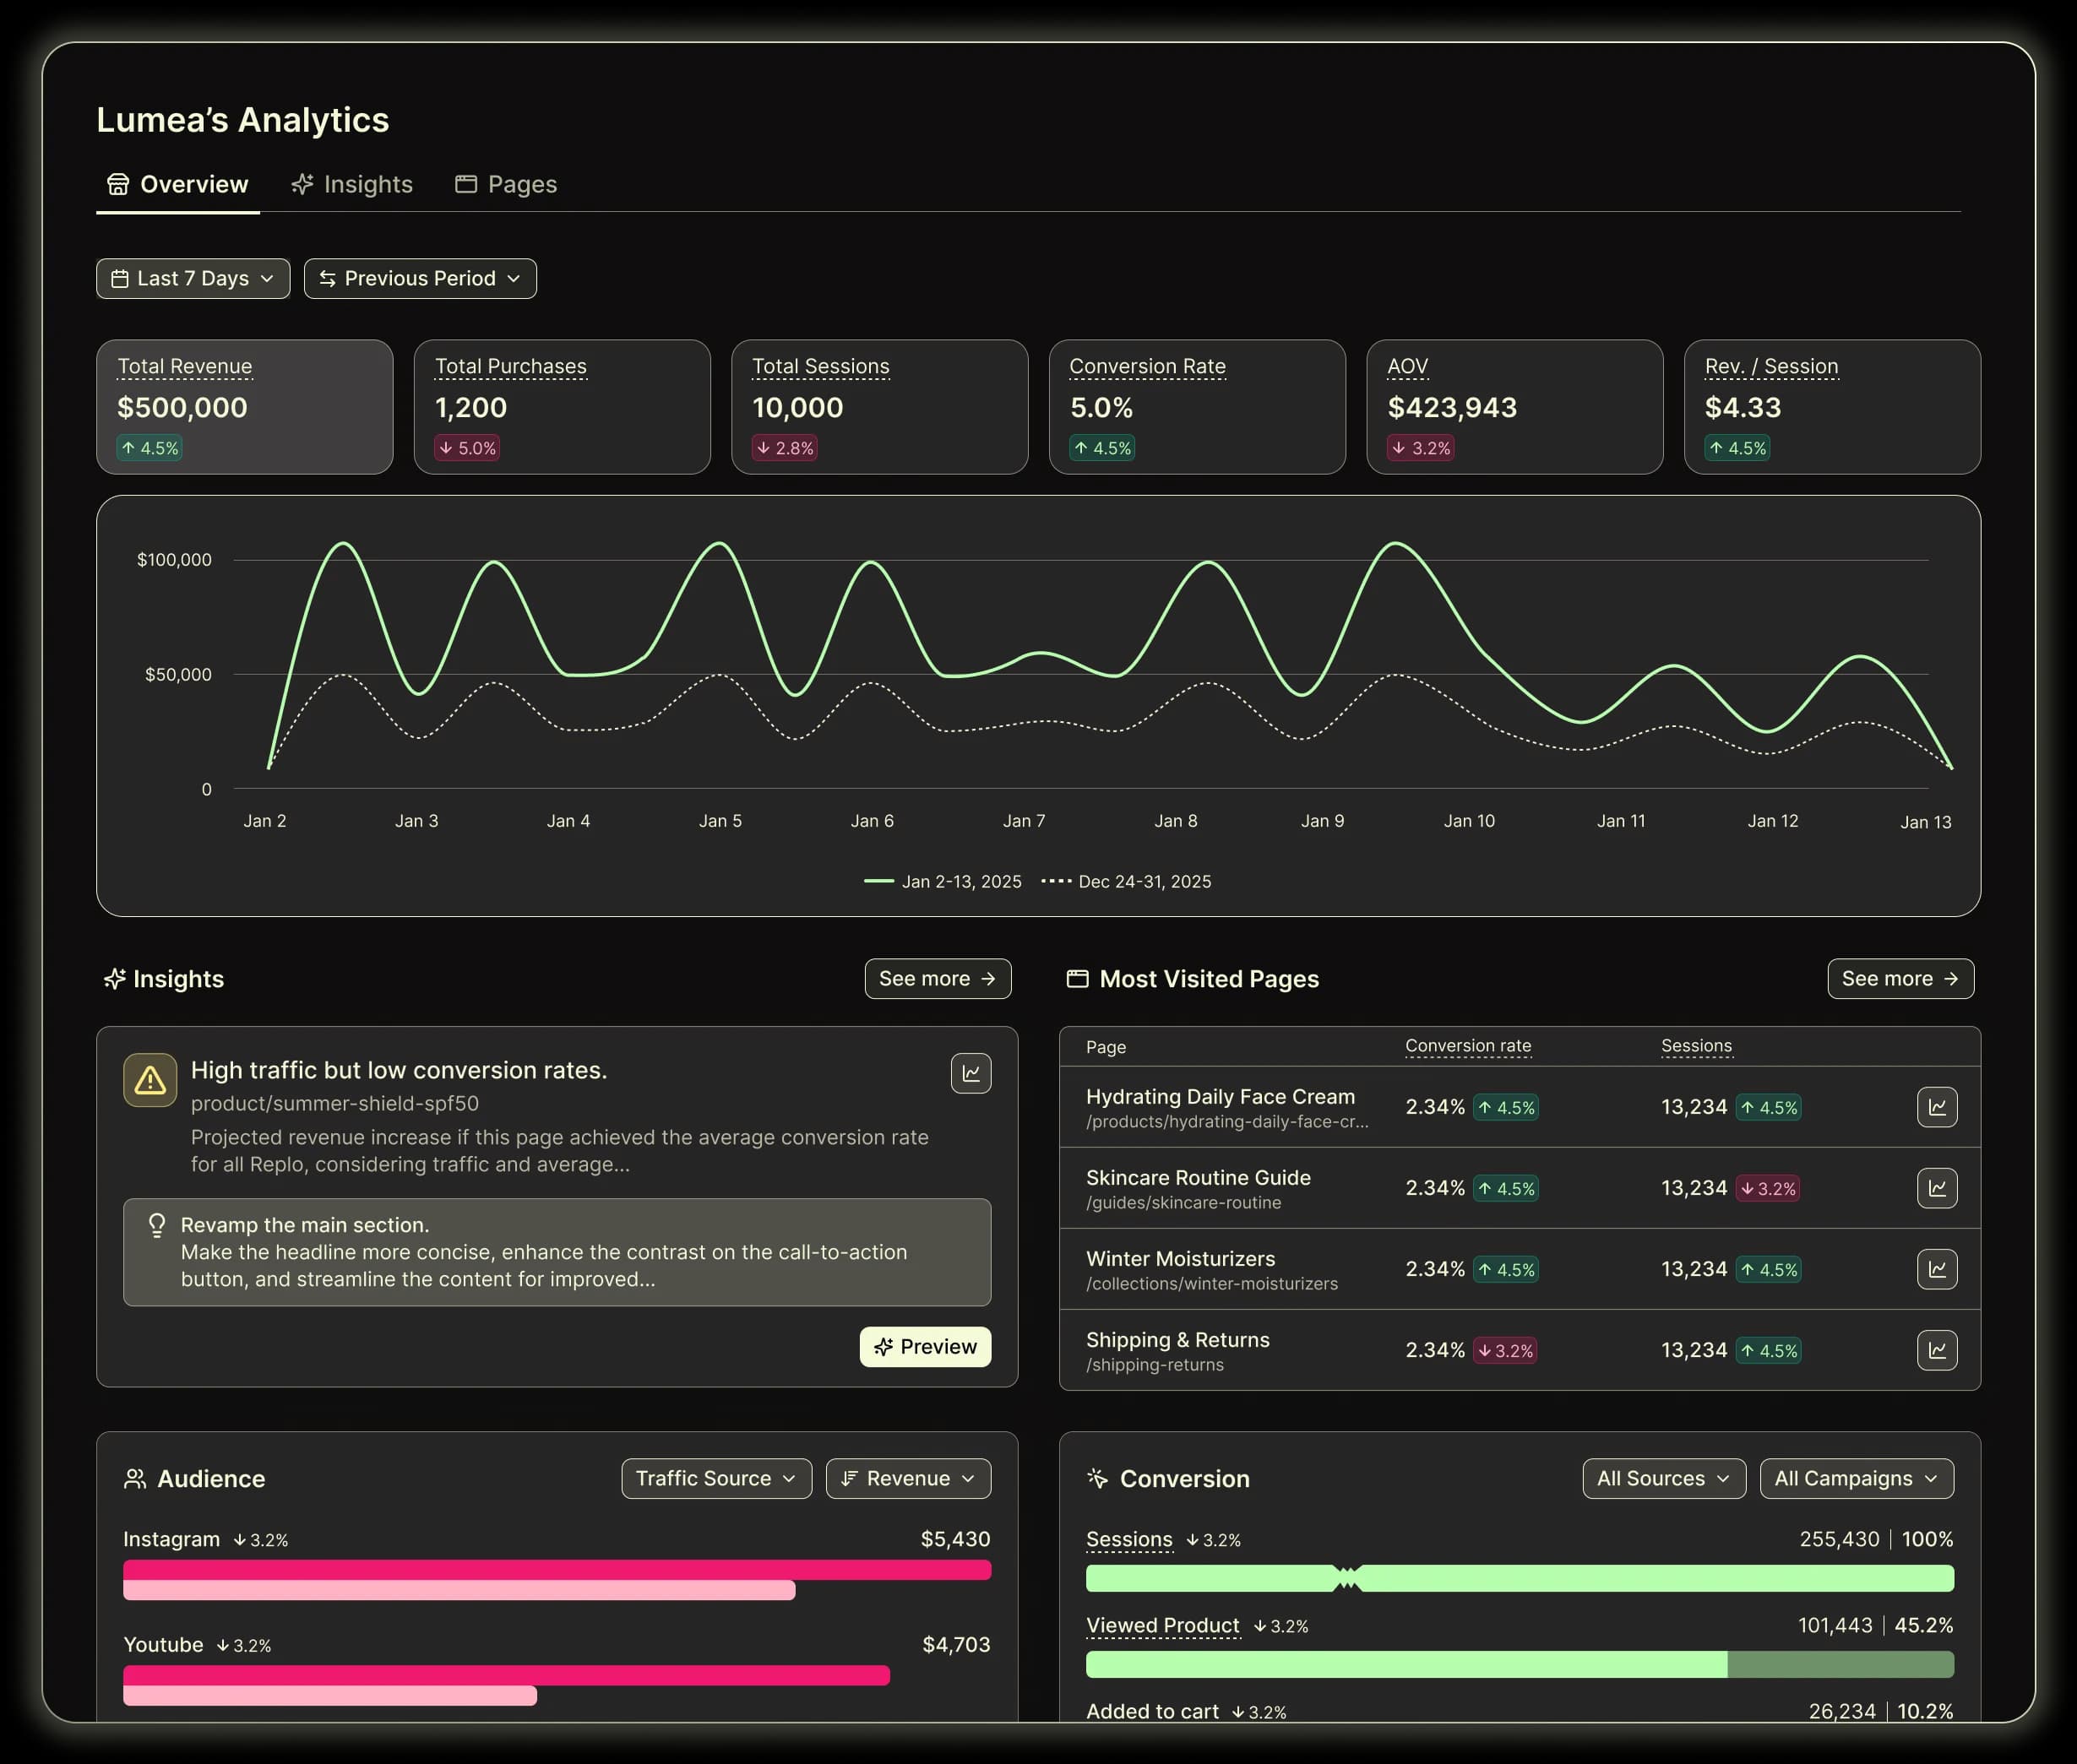Click the window icon next to Most Visited Pages
The width and height of the screenshot is (2077, 1764).
pos(1077,979)
